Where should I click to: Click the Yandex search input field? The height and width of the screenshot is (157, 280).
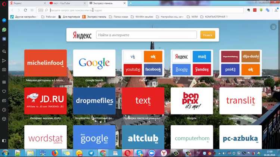(146, 35)
